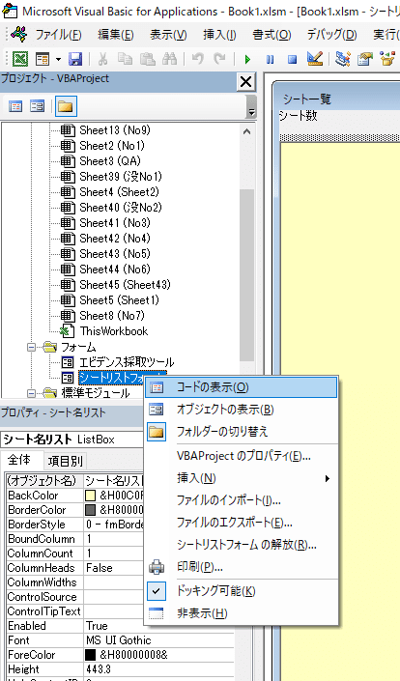Select オブジェクトの表示(B) context menu item
The width and height of the screenshot is (400, 681).
point(241,410)
